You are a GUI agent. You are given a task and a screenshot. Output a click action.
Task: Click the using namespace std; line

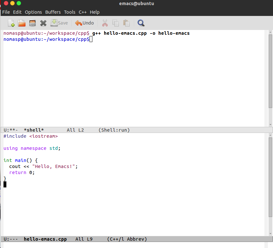click(x=32, y=148)
